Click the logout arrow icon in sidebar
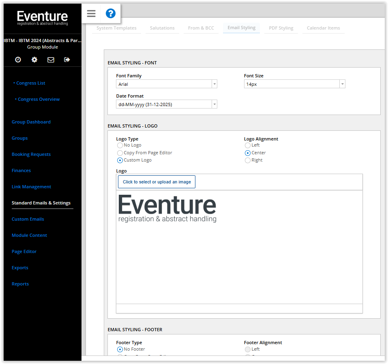The height and width of the screenshot is (364, 388). (67, 60)
